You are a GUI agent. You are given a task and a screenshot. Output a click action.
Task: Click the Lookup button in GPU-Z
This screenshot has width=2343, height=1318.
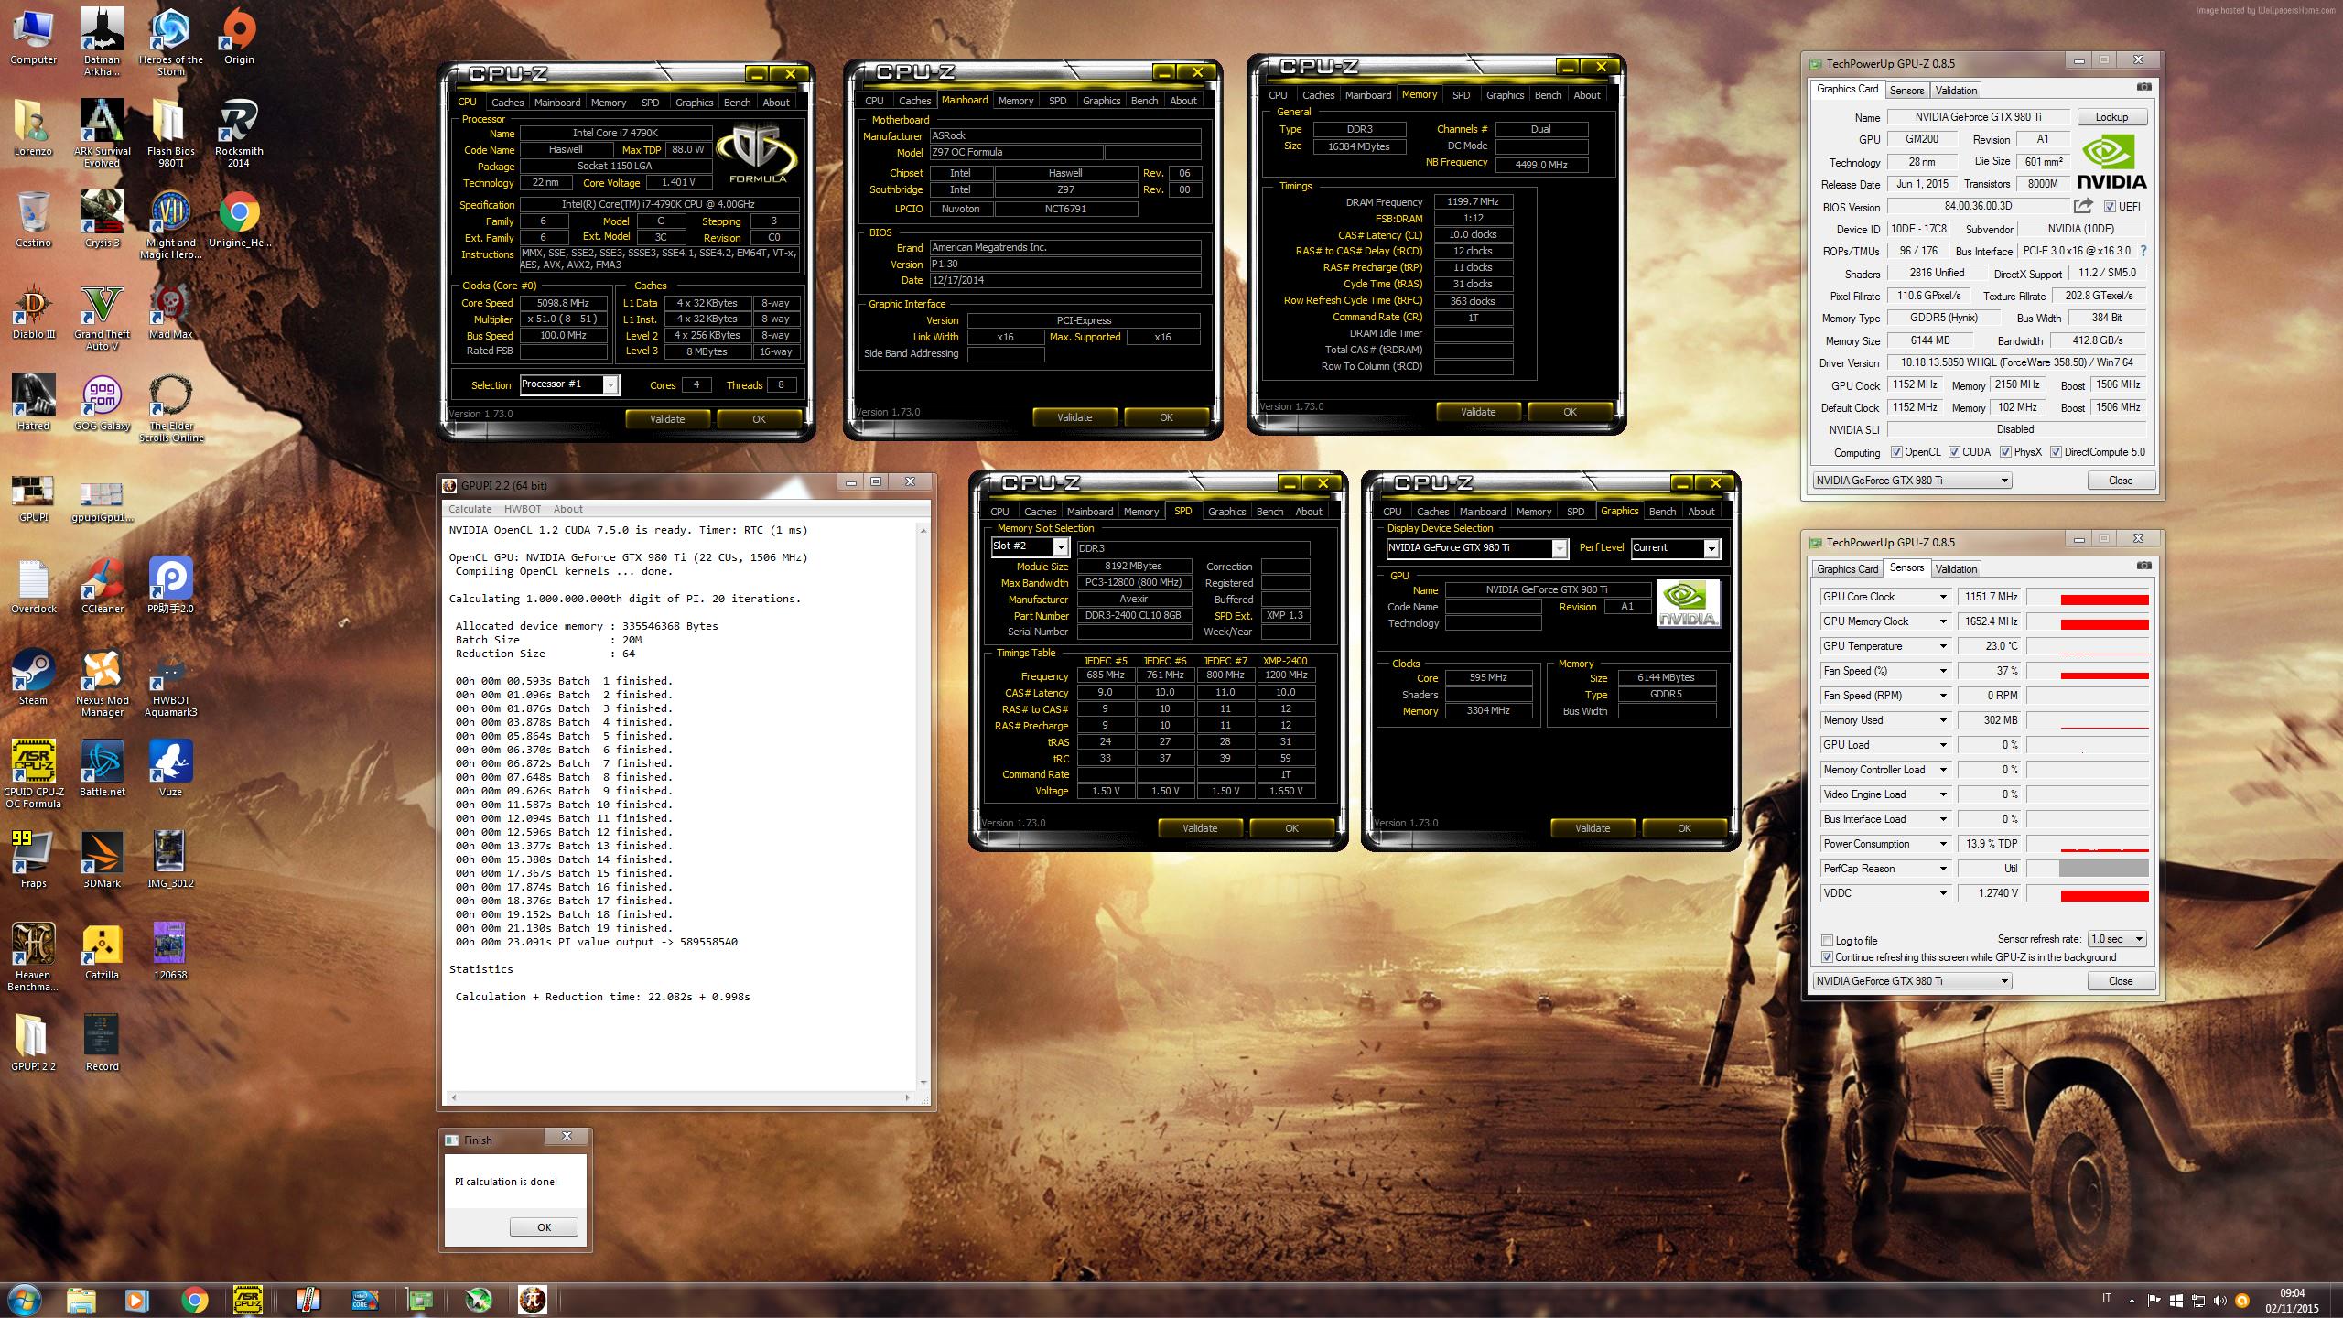2111,117
